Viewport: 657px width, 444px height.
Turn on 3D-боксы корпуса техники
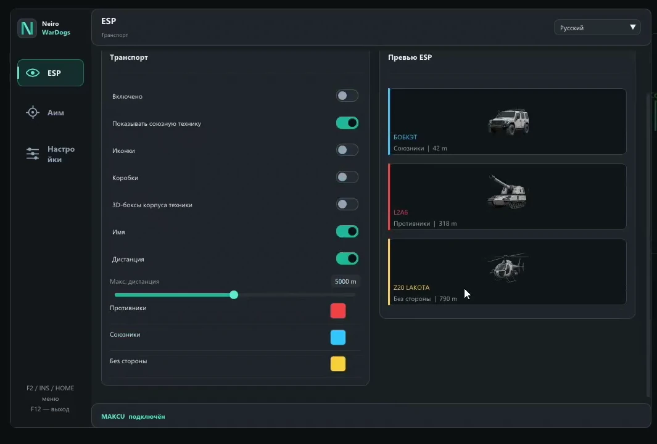(347, 204)
